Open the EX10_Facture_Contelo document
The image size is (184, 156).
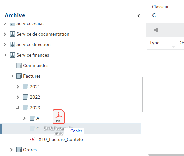(x=60, y=139)
